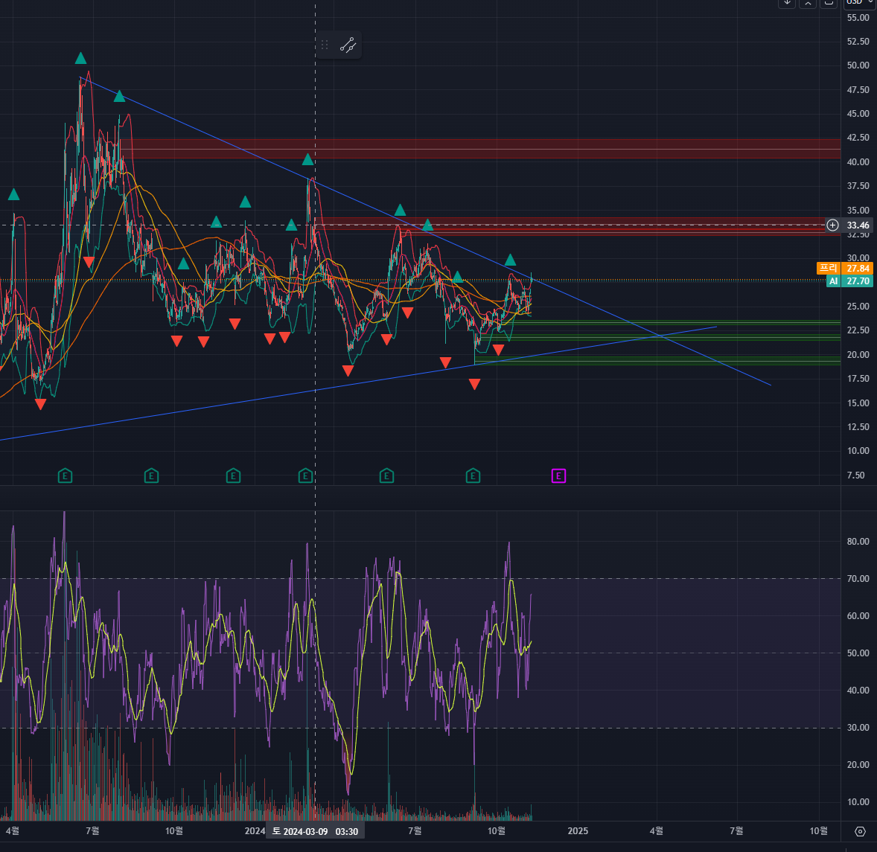The image size is (877, 852).
Task: Grab the floating toolbar drag handle
Action: pyautogui.click(x=325, y=45)
